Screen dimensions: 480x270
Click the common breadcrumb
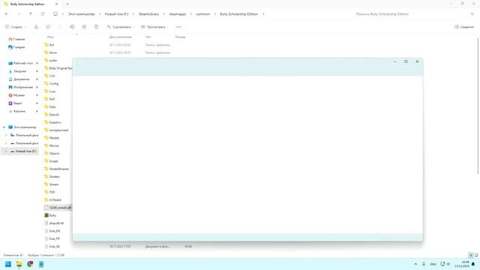203,14
